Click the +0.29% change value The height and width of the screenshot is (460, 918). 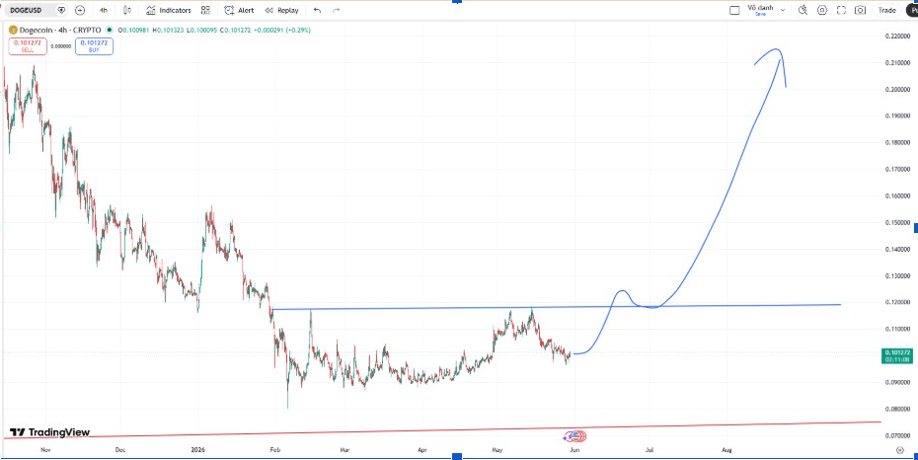point(298,30)
